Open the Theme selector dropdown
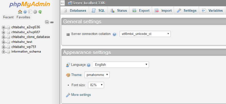The width and height of the screenshot is (226, 104). point(97,75)
